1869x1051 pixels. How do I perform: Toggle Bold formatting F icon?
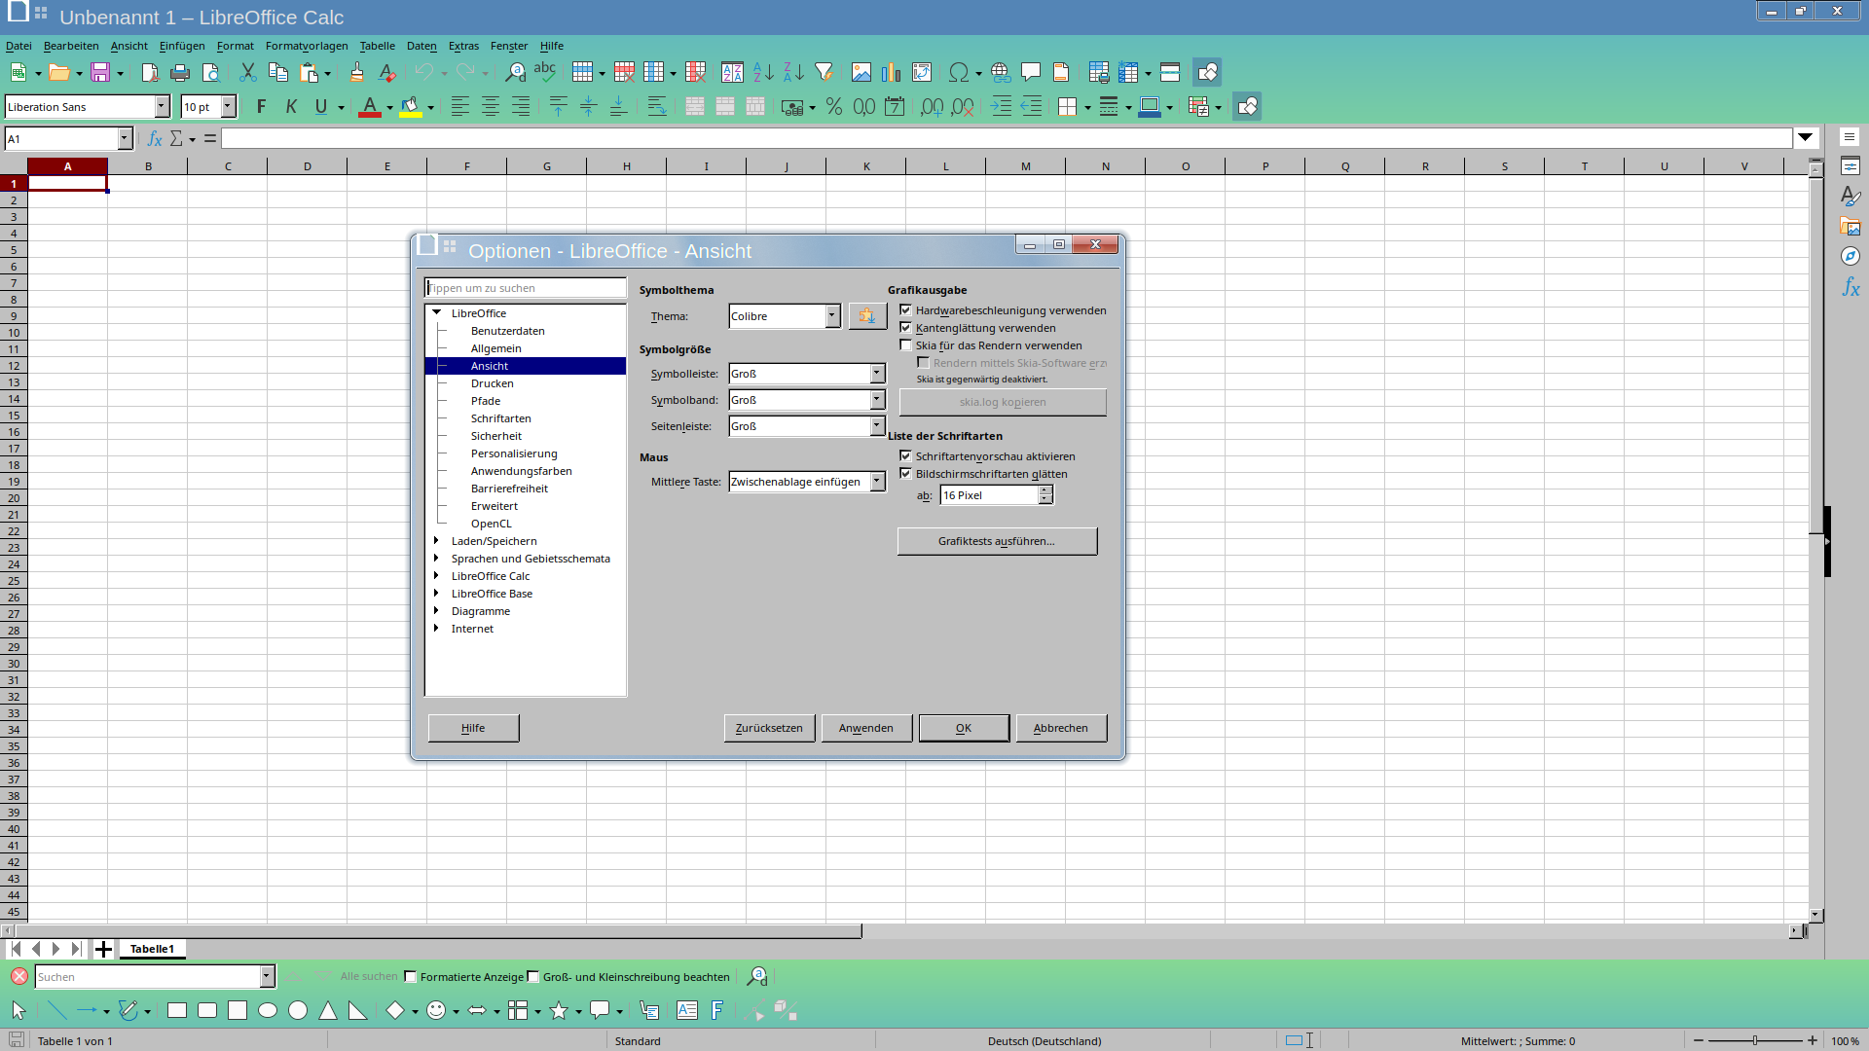(x=261, y=107)
